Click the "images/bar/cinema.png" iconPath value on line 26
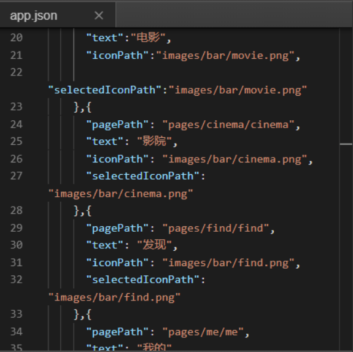The image size is (353, 352). [235, 159]
